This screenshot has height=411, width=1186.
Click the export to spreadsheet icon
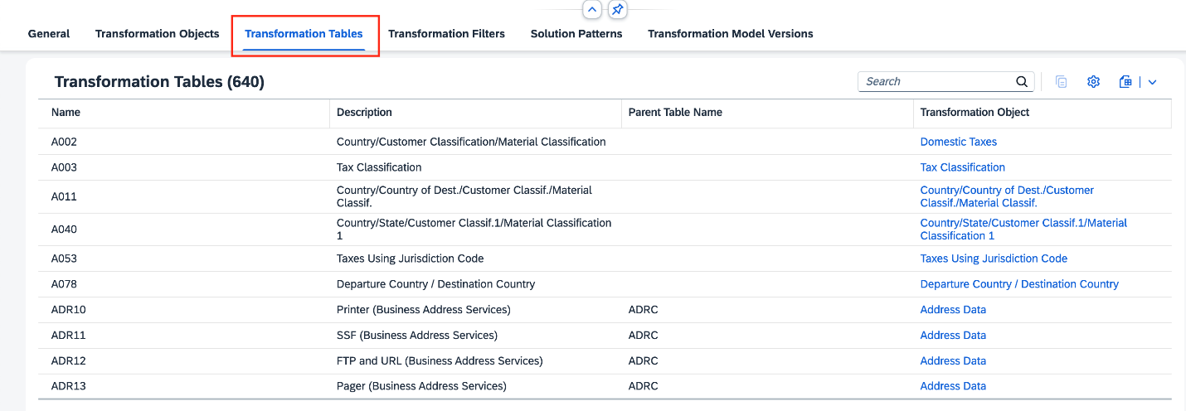pyautogui.click(x=1125, y=81)
